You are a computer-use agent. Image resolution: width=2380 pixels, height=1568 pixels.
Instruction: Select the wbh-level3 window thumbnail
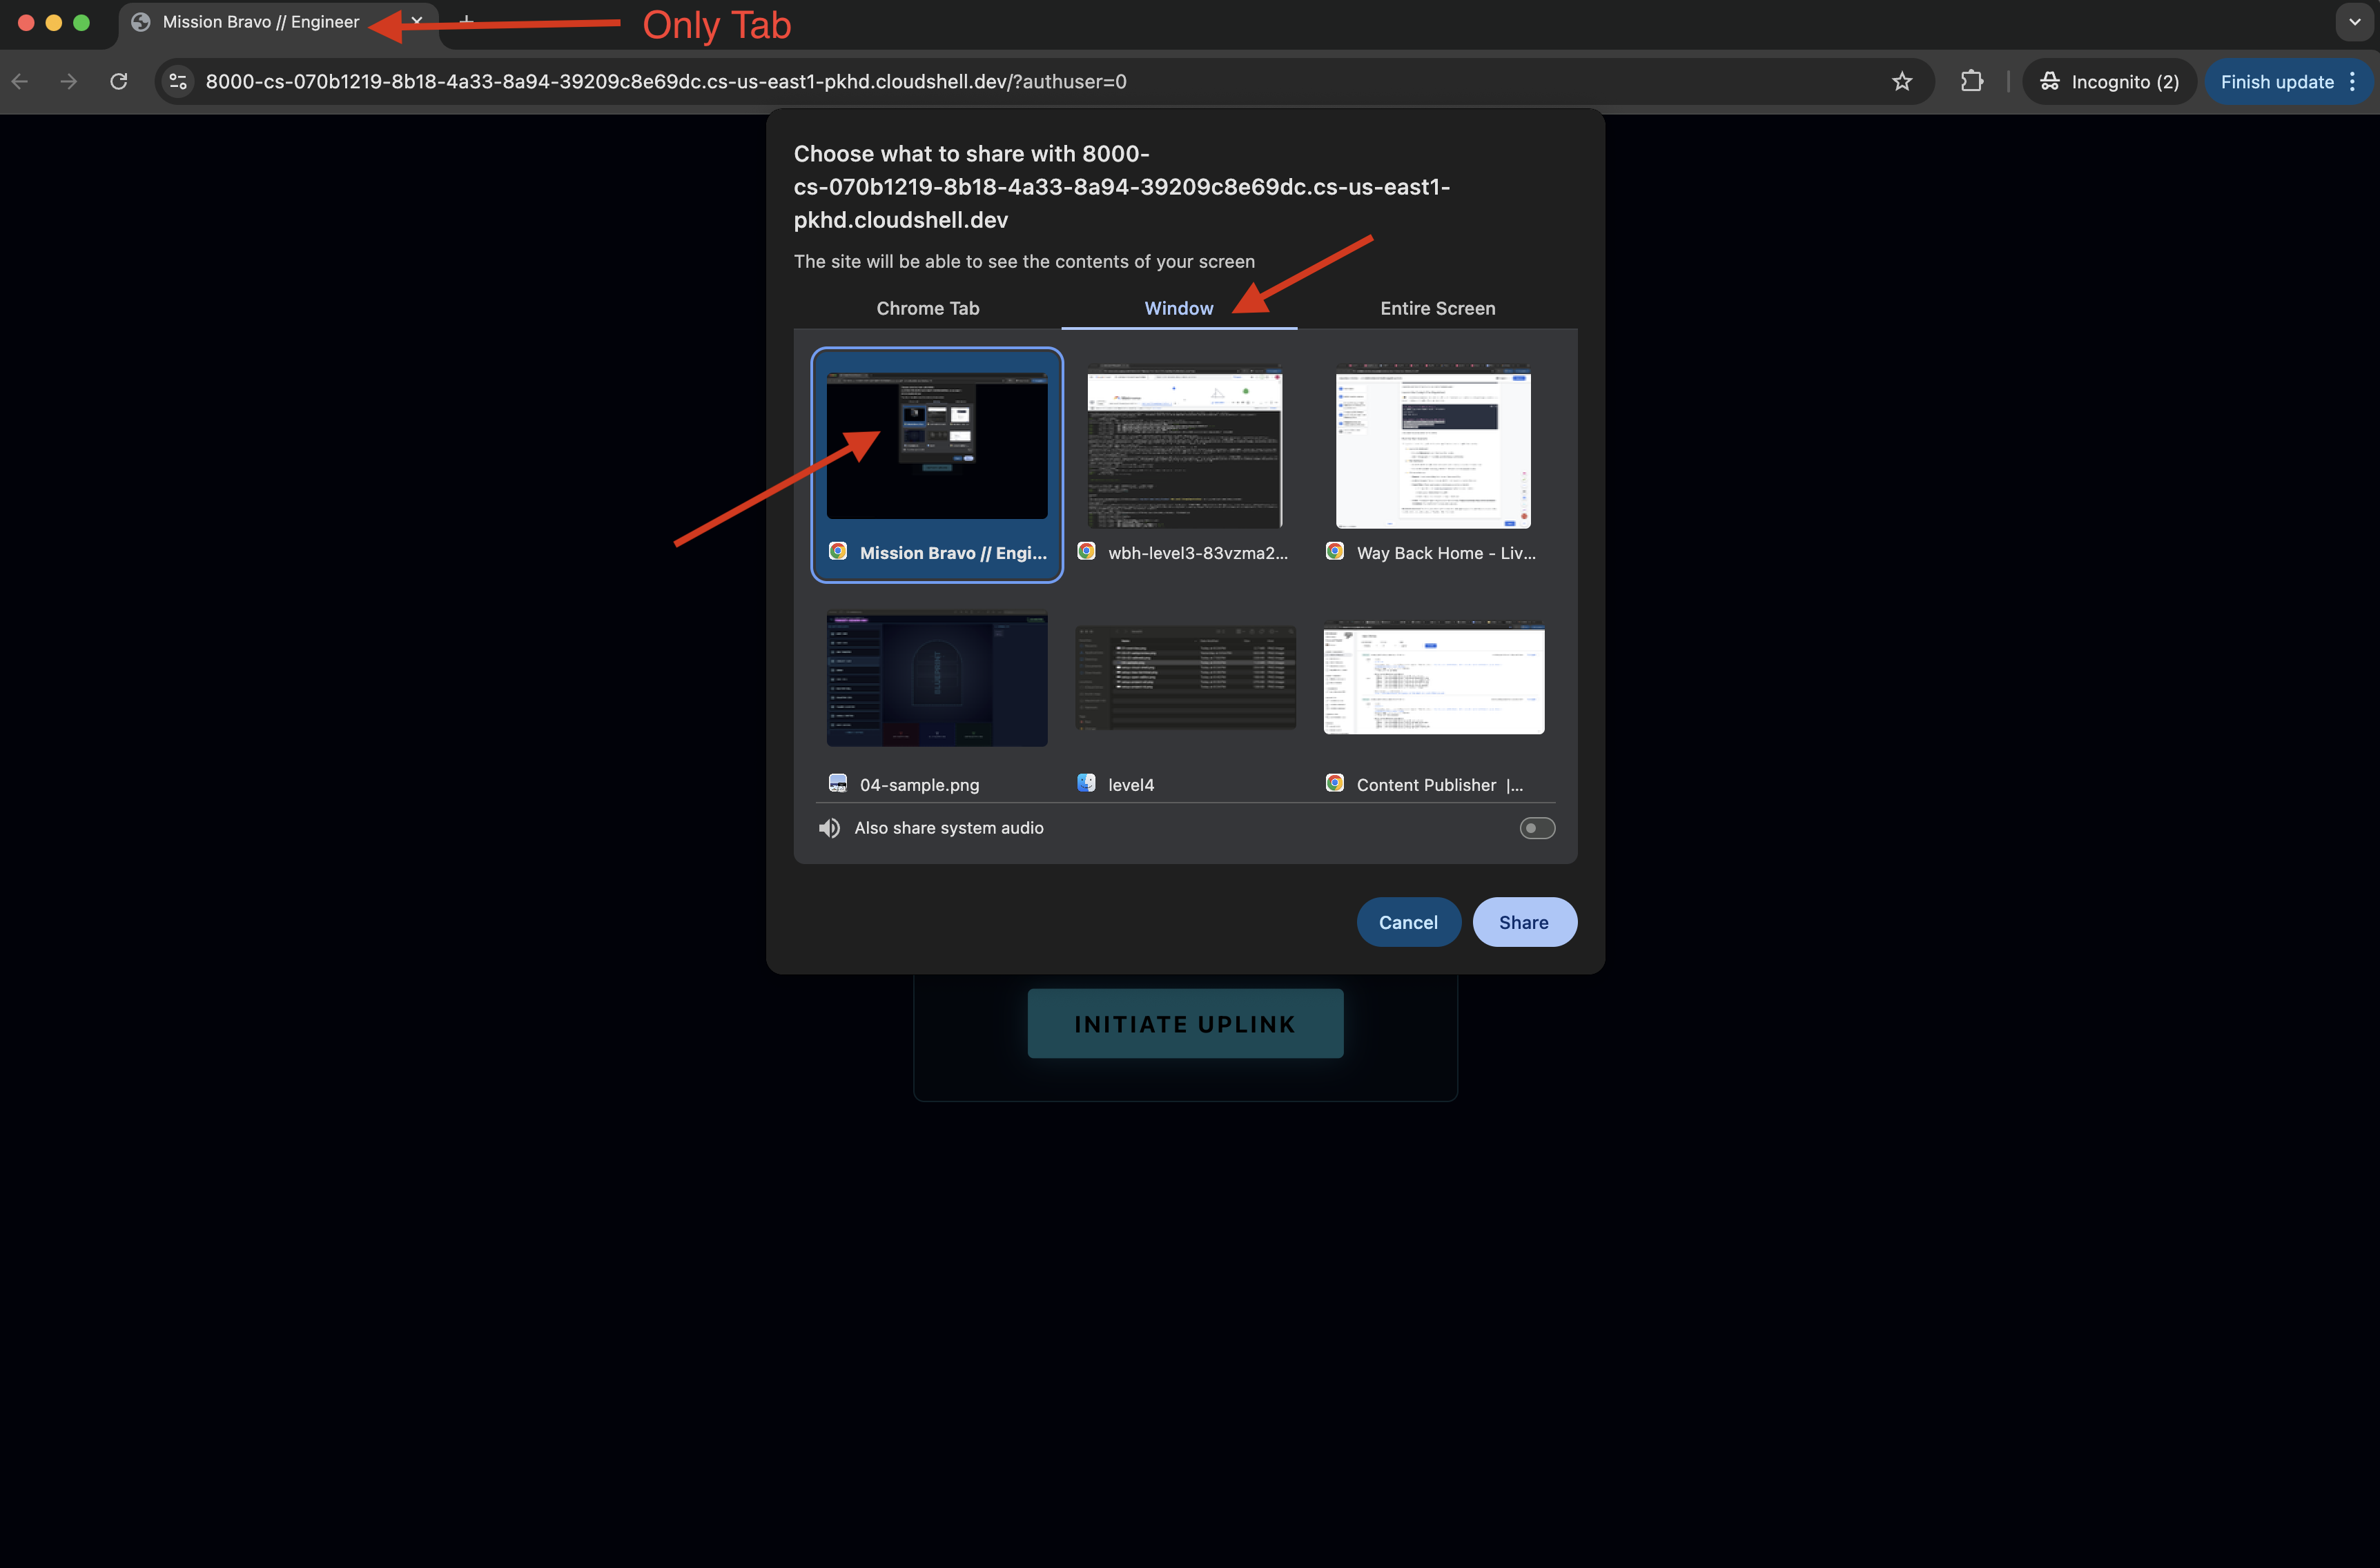coord(1185,447)
